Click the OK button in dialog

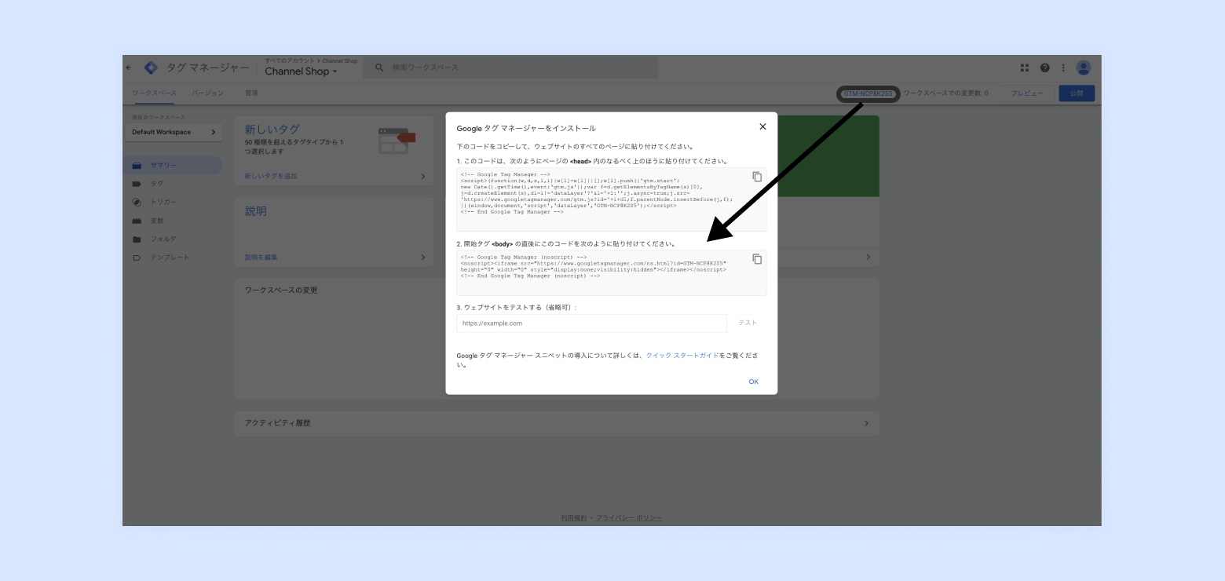[753, 382]
